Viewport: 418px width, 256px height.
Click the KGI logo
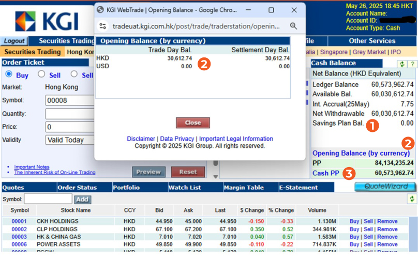(x=47, y=21)
